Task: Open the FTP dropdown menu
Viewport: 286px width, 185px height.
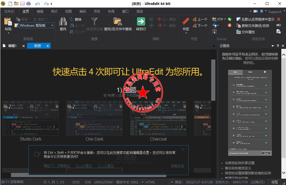Action: point(225,19)
